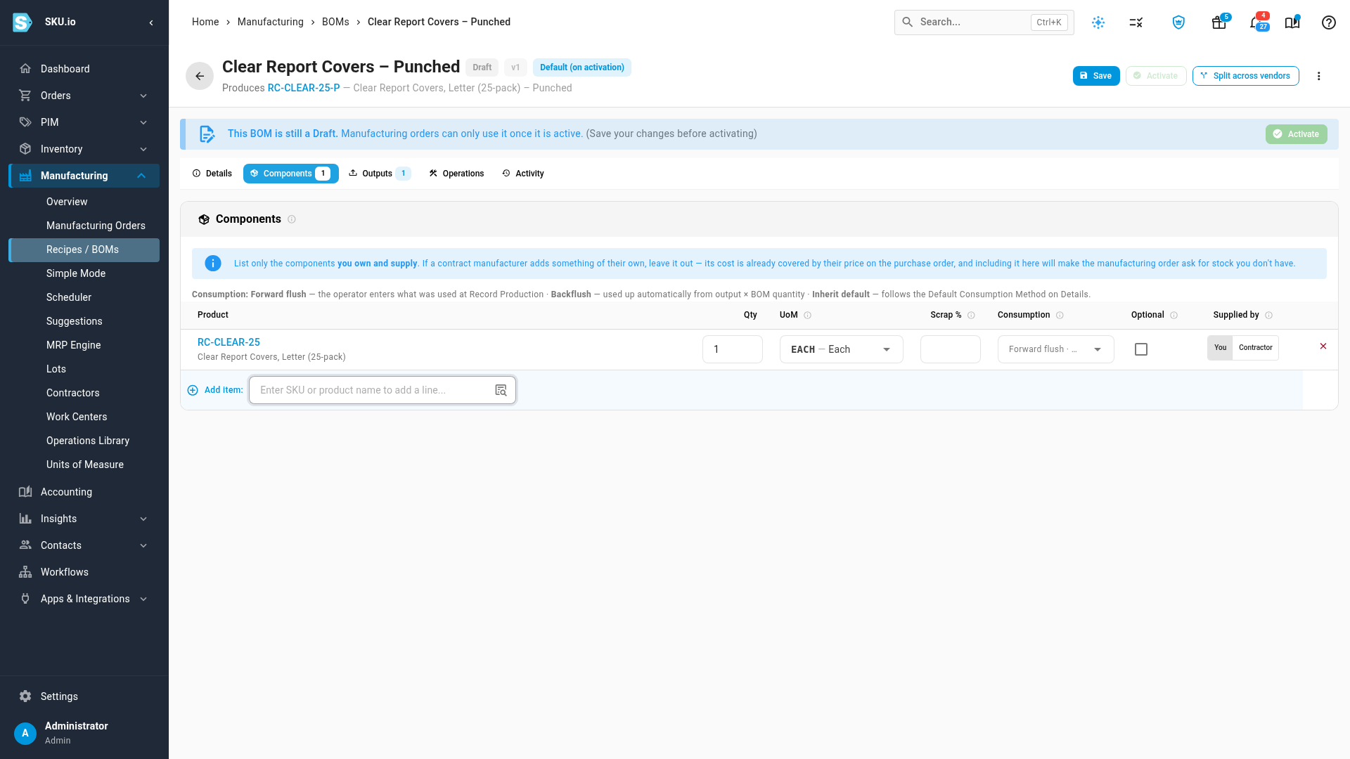Show info tooltip for Scrap % column
This screenshot has width=1350, height=759.
[x=971, y=316]
